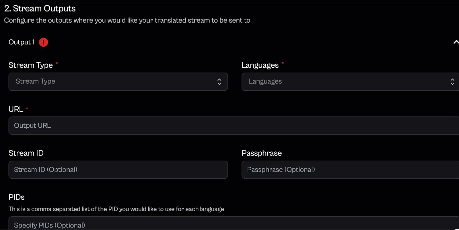Click the red error icon beside Output 1

click(x=43, y=42)
